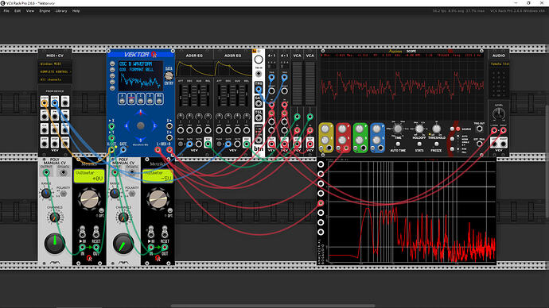Open the Windows MIDI driver selector on MIDI-CV
The height and width of the screenshot is (308, 549).
pos(55,64)
